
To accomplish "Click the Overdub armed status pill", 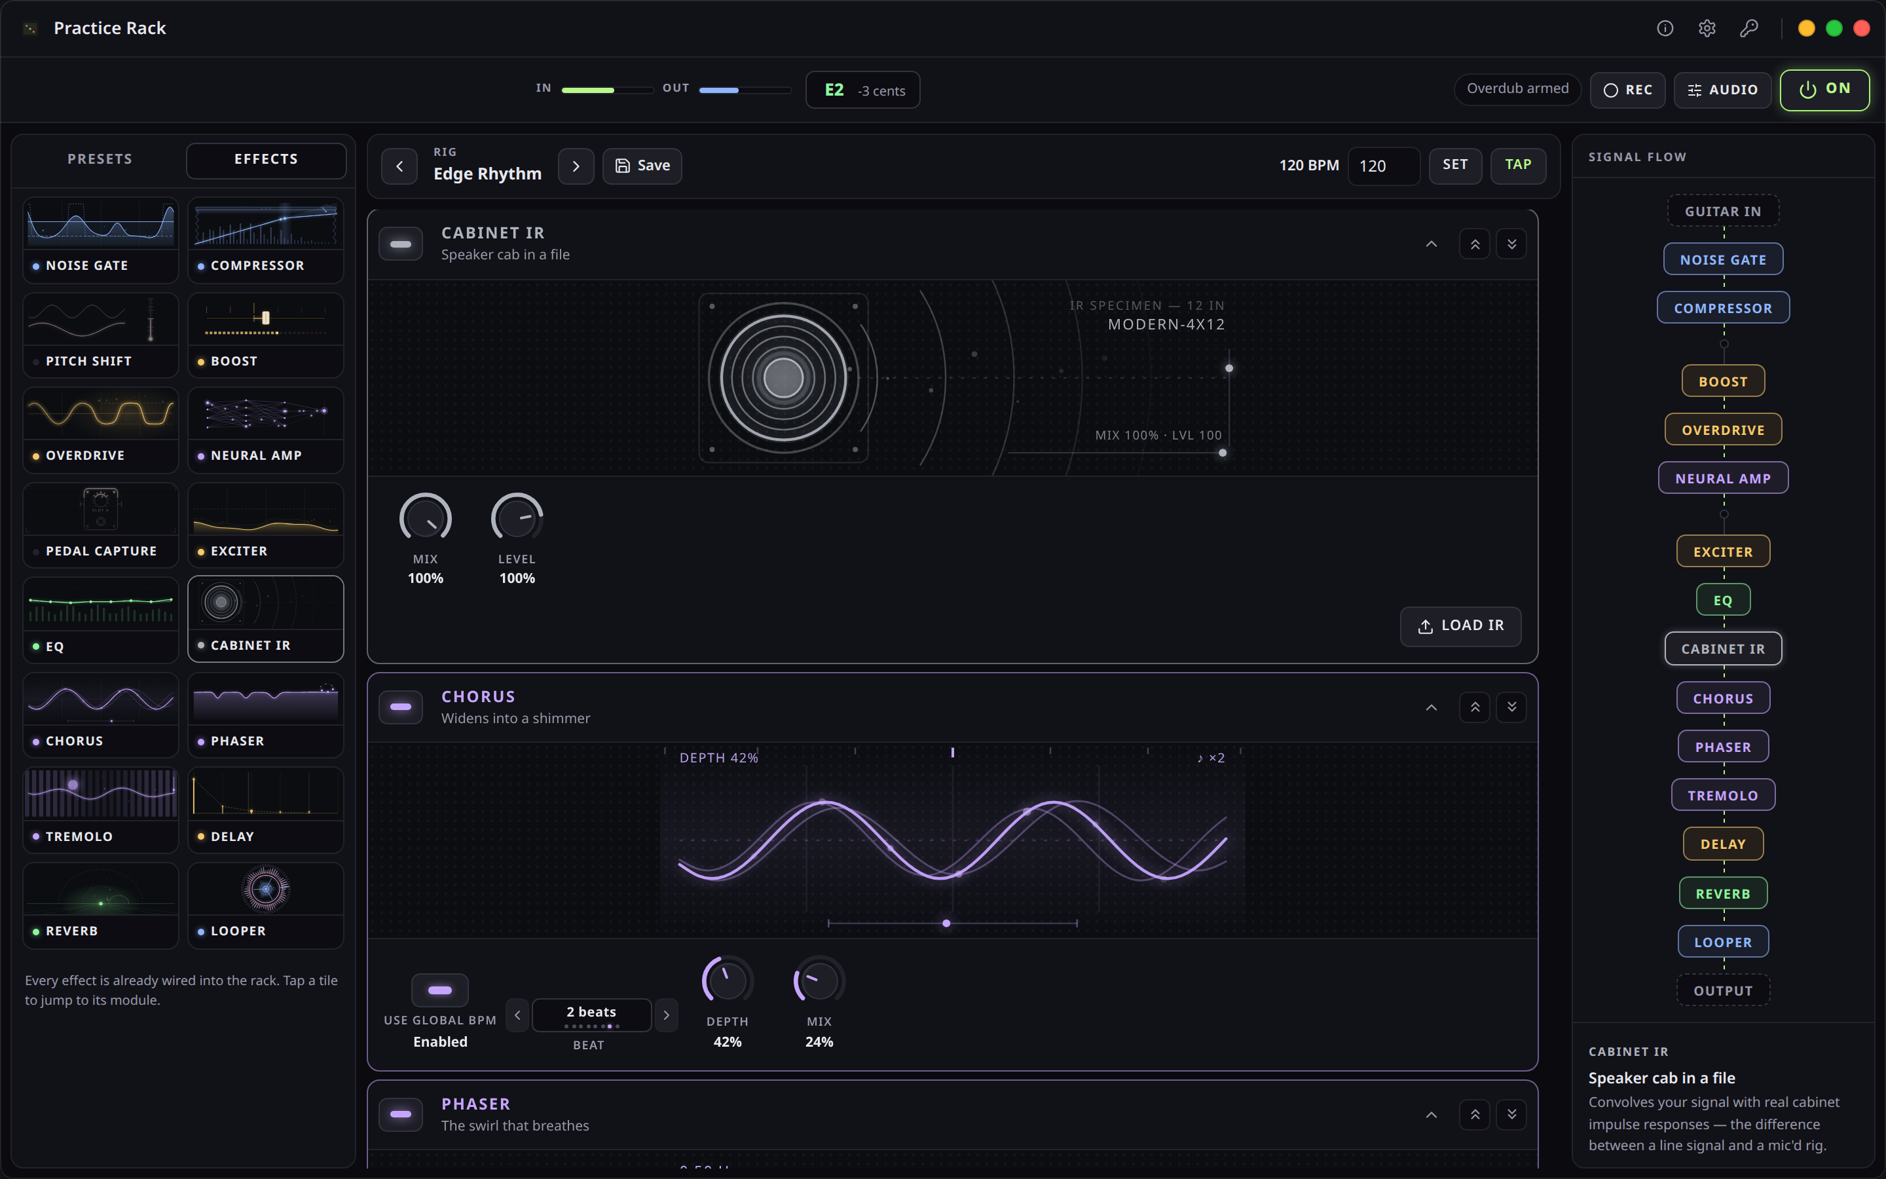I will [x=1517, y=89].
